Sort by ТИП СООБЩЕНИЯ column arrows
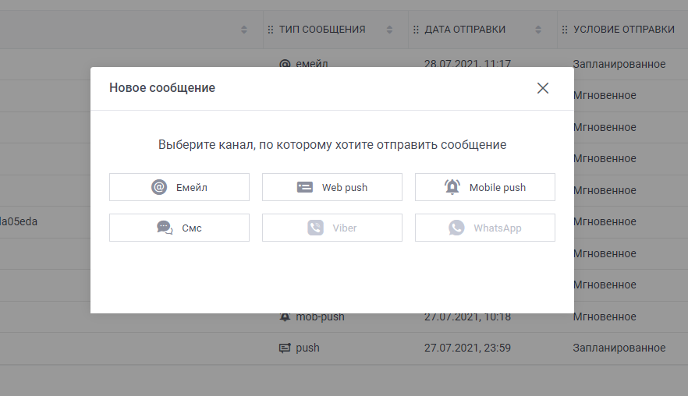The height and width of the screenshot is (396, 688). coord(389,30)
